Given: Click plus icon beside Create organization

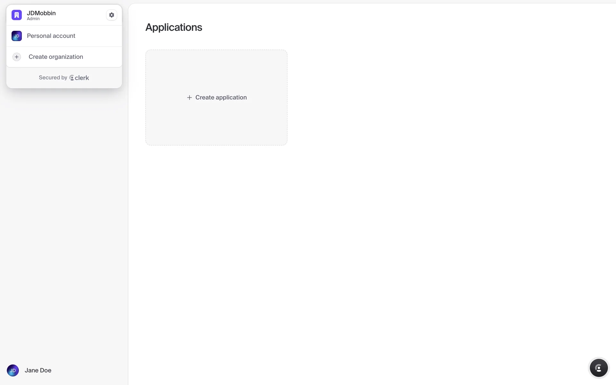Looking at the screenshot, I should pos(17,57).
